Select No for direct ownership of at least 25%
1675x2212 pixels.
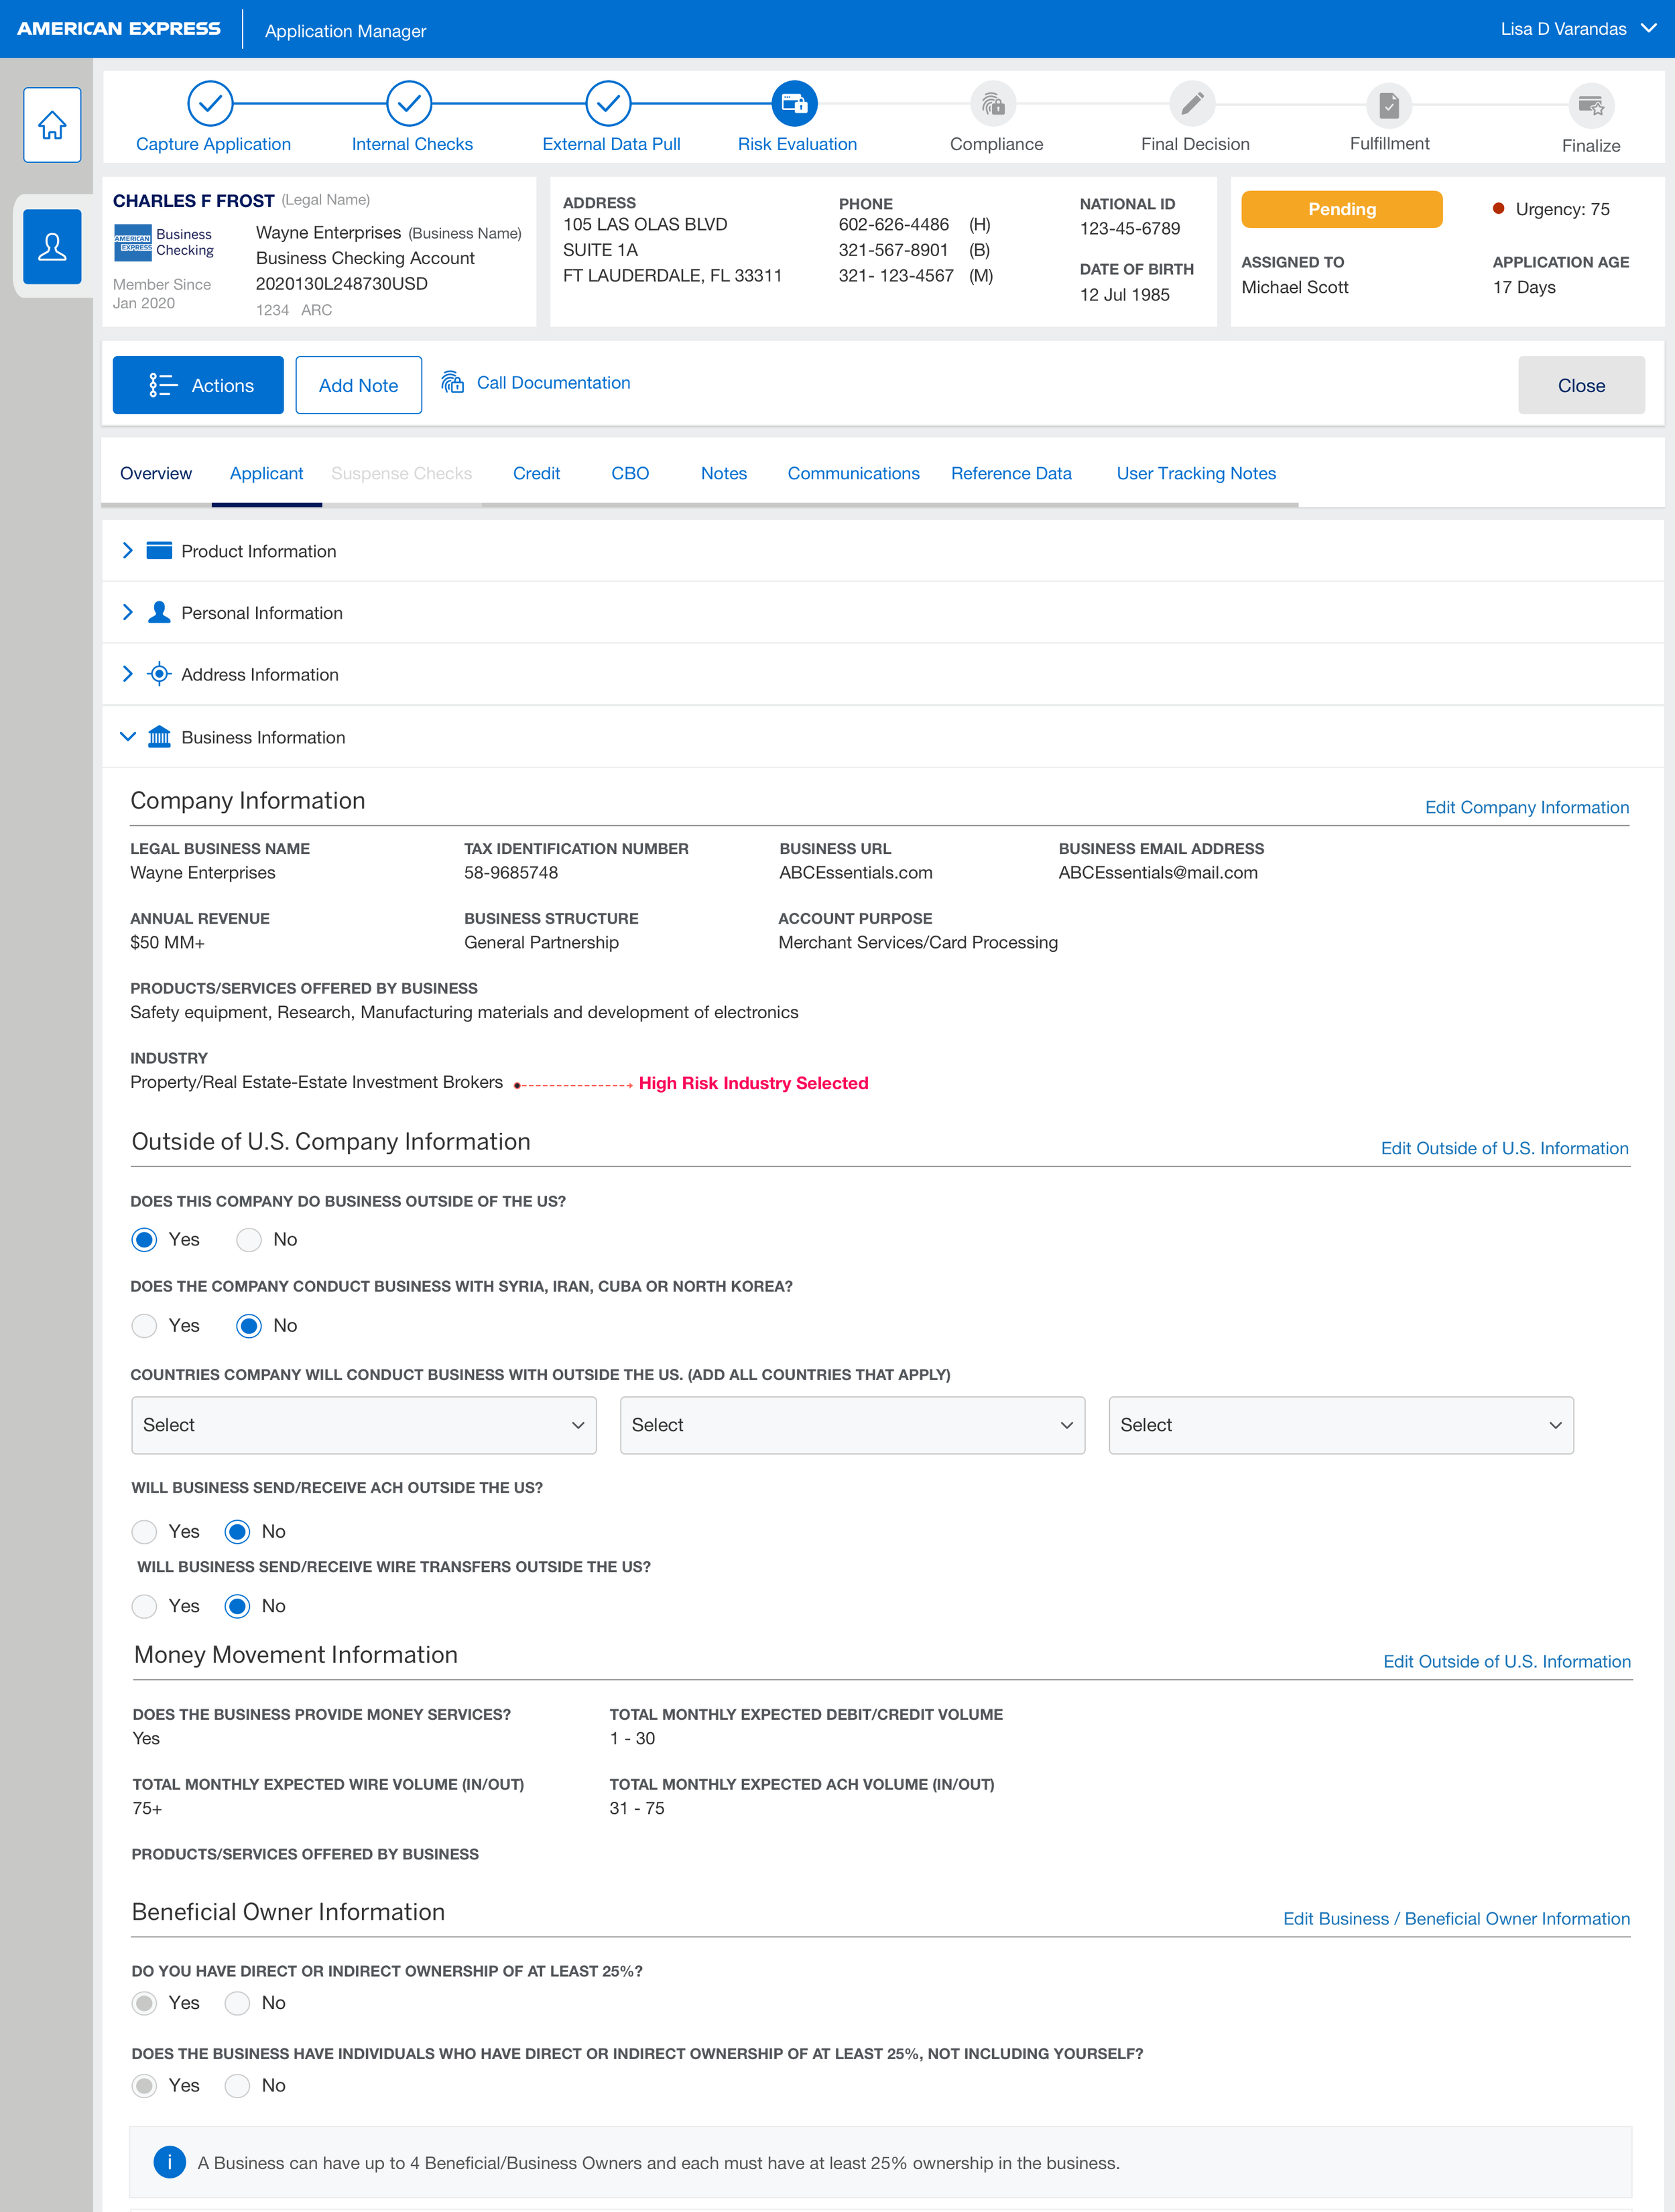(x=238, y=2002)
